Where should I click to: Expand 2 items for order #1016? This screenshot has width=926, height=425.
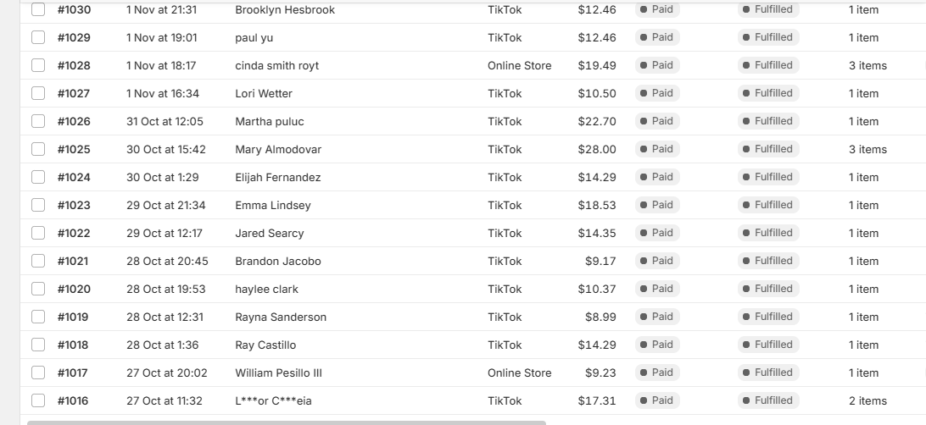click(x=867, y=400)
